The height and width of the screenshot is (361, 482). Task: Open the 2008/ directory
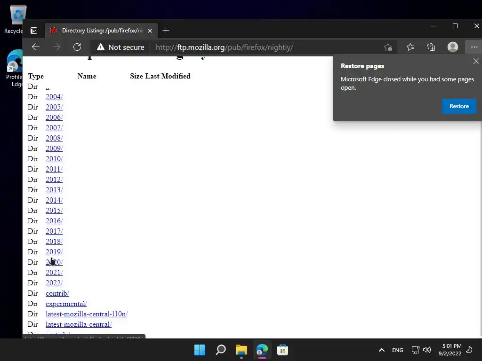click(54, 138)
